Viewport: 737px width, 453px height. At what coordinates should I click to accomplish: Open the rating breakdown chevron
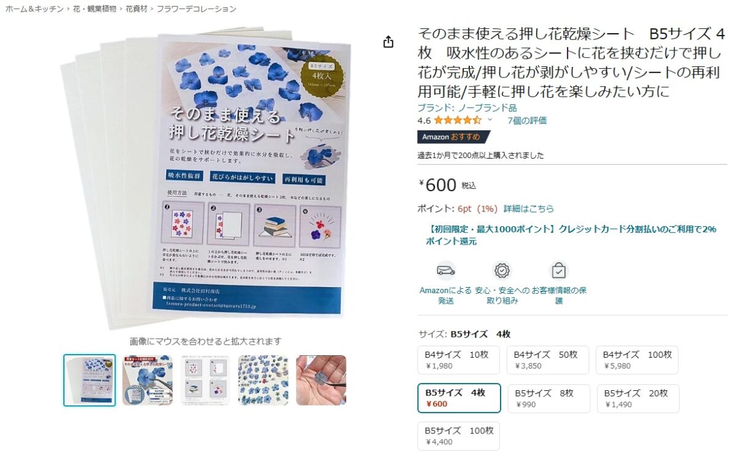tap(489, 120)
